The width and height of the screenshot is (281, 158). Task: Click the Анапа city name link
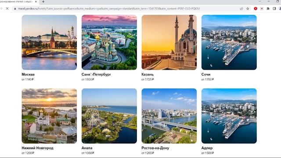click(87, 148)
